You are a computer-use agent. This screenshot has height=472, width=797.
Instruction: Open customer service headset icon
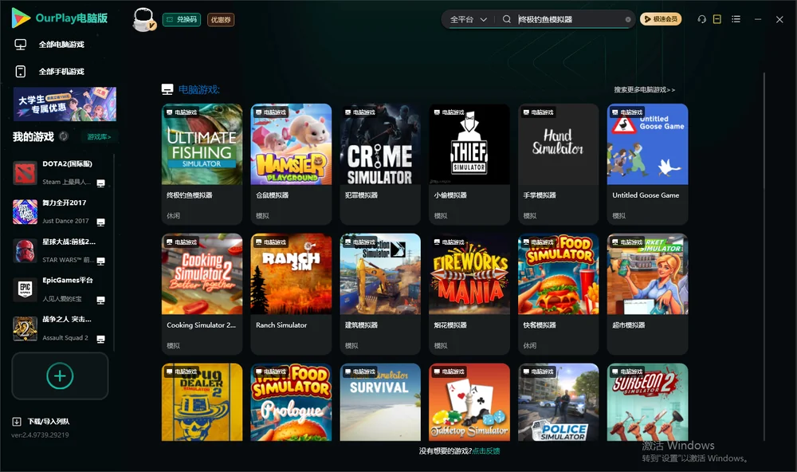point(702,19)
